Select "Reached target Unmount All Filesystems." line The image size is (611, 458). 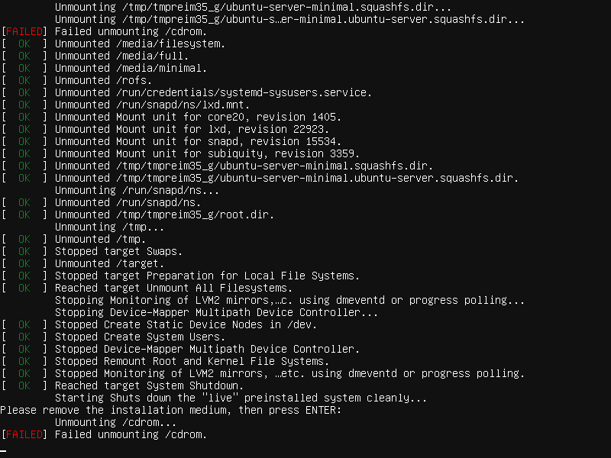pos(173,288)
